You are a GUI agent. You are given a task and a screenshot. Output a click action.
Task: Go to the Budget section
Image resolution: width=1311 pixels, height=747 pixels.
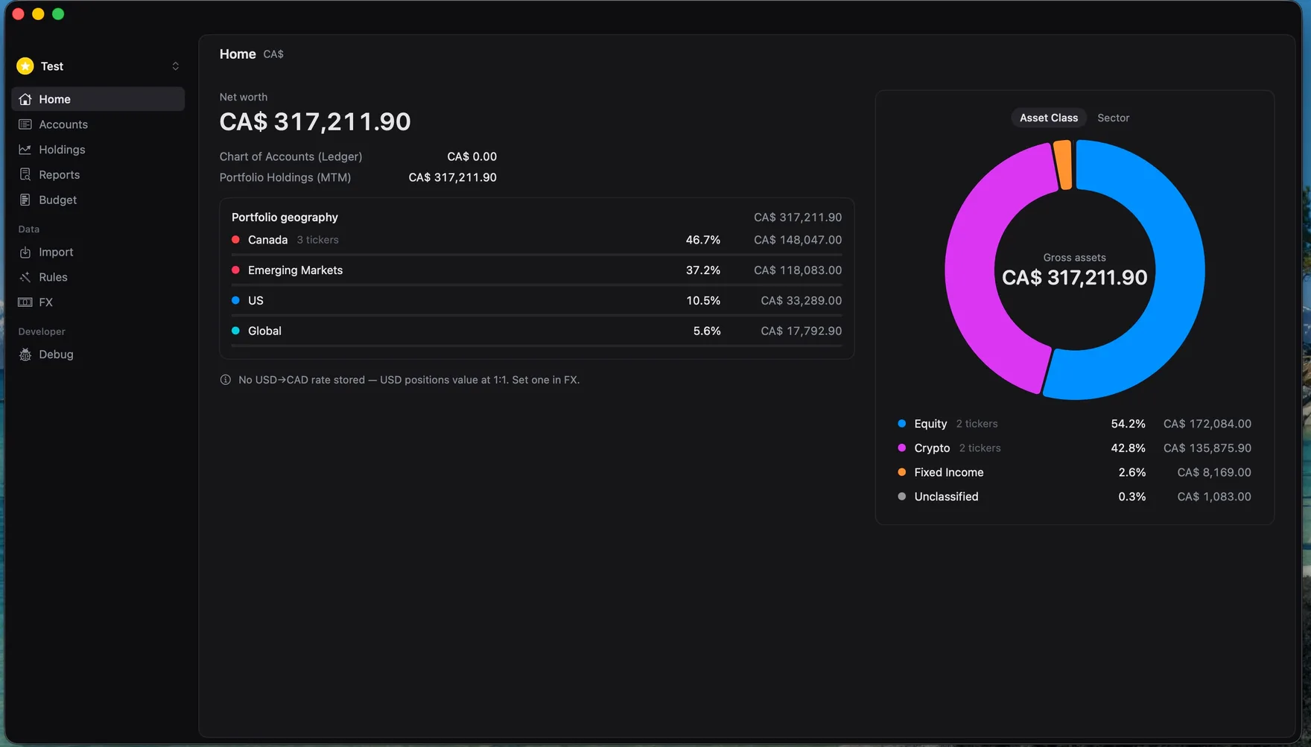[98, 200]
